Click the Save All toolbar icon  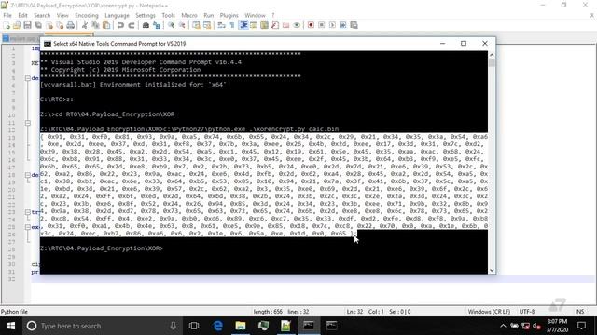point(38,25)
